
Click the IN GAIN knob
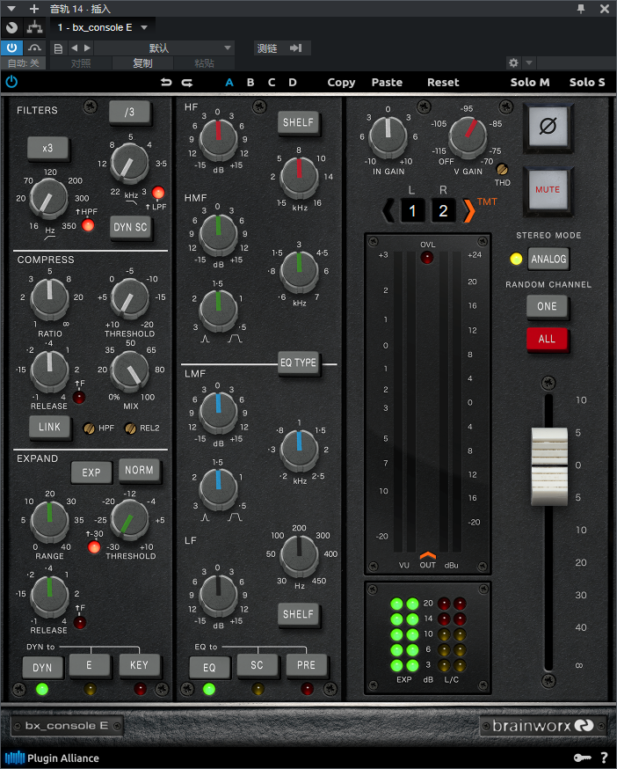point(388,135)
